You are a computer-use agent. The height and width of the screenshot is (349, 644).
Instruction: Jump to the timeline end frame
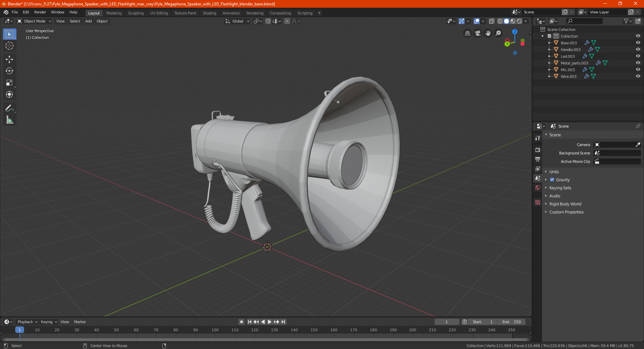(x=283, y=322)
